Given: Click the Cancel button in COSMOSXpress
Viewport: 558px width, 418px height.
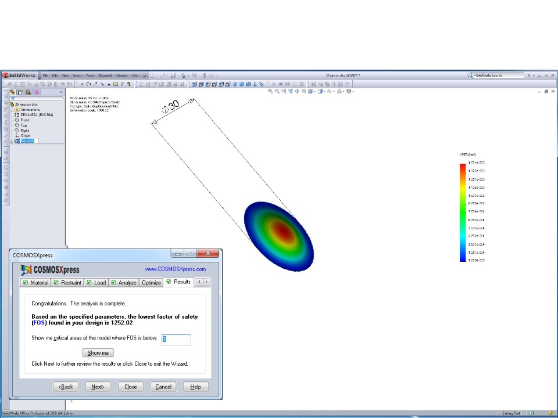Looking at the screenshot, I should (x=163, y=387).
